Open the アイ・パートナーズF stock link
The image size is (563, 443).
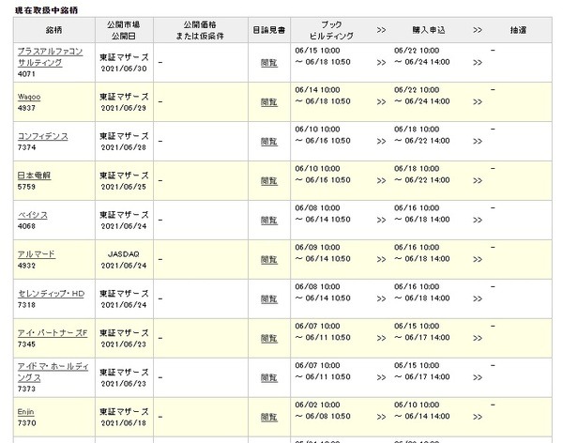coord(53,332)
